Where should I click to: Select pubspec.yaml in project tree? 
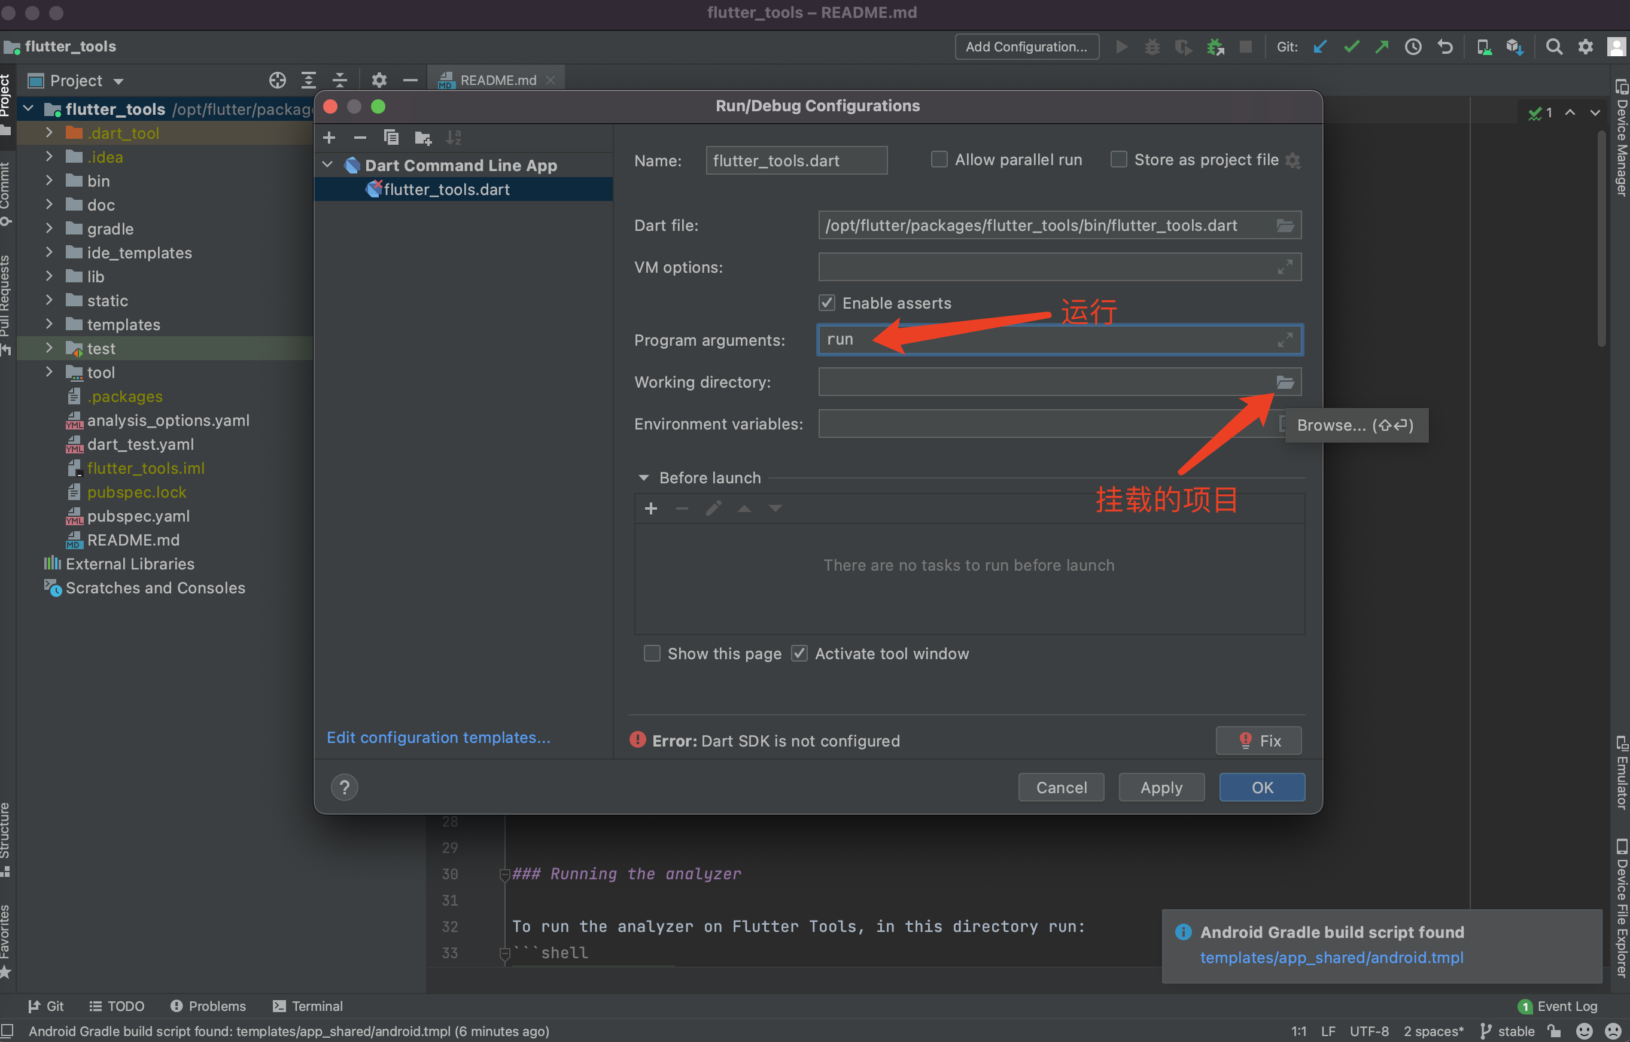138,516
